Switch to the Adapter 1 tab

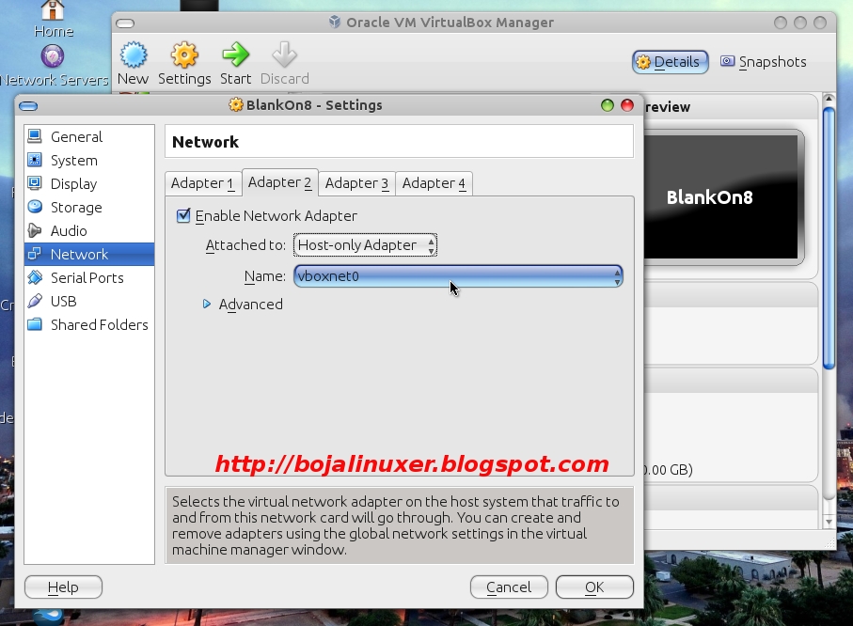(x=202, y=182)
